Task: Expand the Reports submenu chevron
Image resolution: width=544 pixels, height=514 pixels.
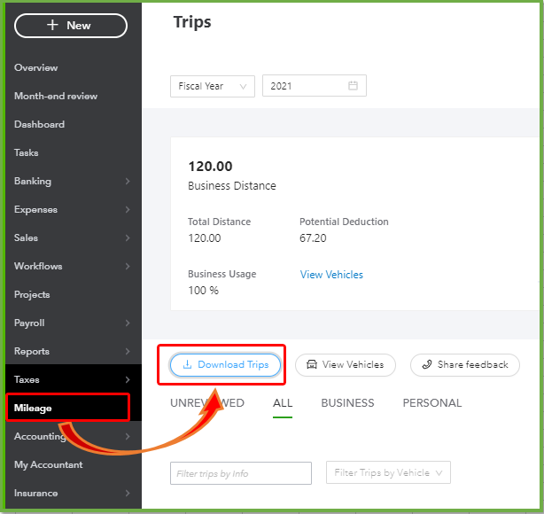Action: [127, 352]
